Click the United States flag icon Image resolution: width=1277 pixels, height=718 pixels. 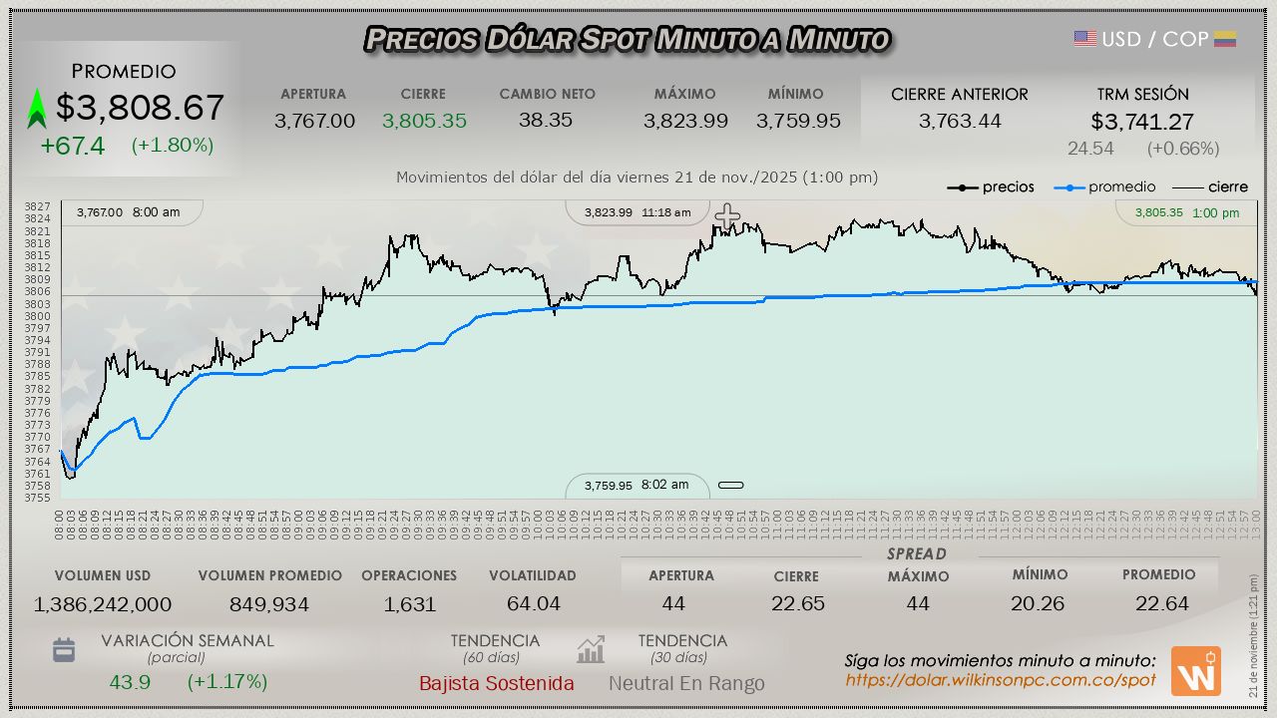(1085, 39)
